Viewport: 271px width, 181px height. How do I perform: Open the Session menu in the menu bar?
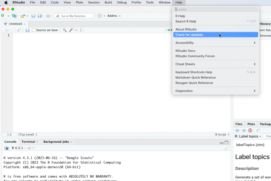(94, 2)
